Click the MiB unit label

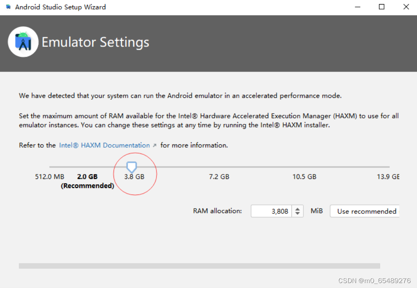(317, 211)
